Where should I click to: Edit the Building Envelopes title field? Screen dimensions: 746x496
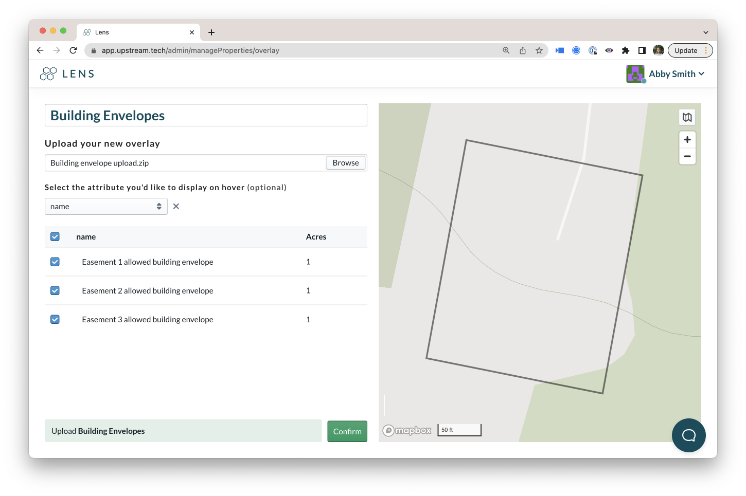click(206, 115)
